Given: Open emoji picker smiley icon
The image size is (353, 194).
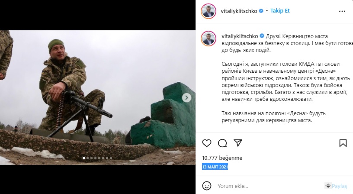Looking at the screenshot, I should (x=207, y=186).
